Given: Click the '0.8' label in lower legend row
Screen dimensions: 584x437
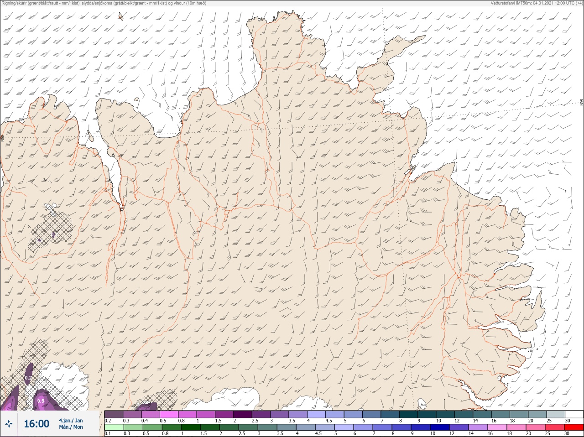Looking at the screenshot, I should (x=165, y=434).
